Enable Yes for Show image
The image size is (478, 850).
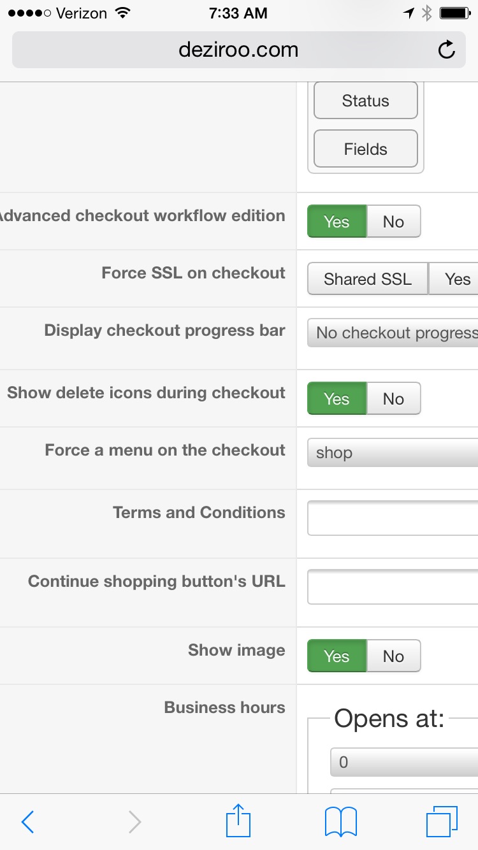click(x=337, y=656)
